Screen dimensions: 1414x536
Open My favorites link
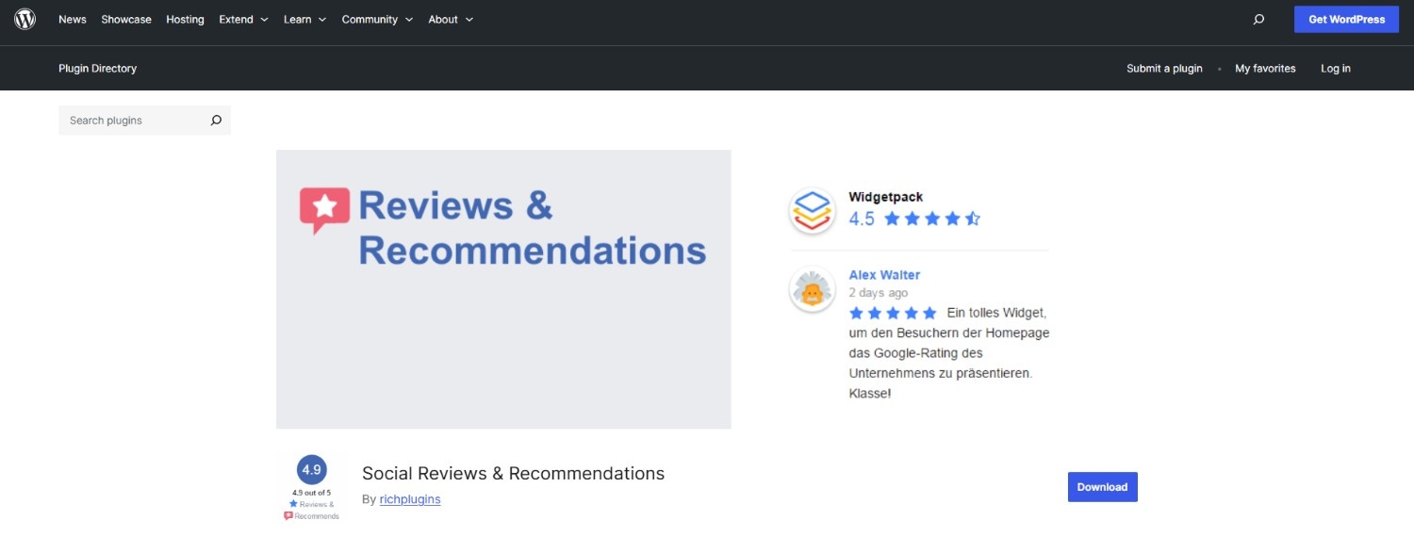tap(1265, 69)
